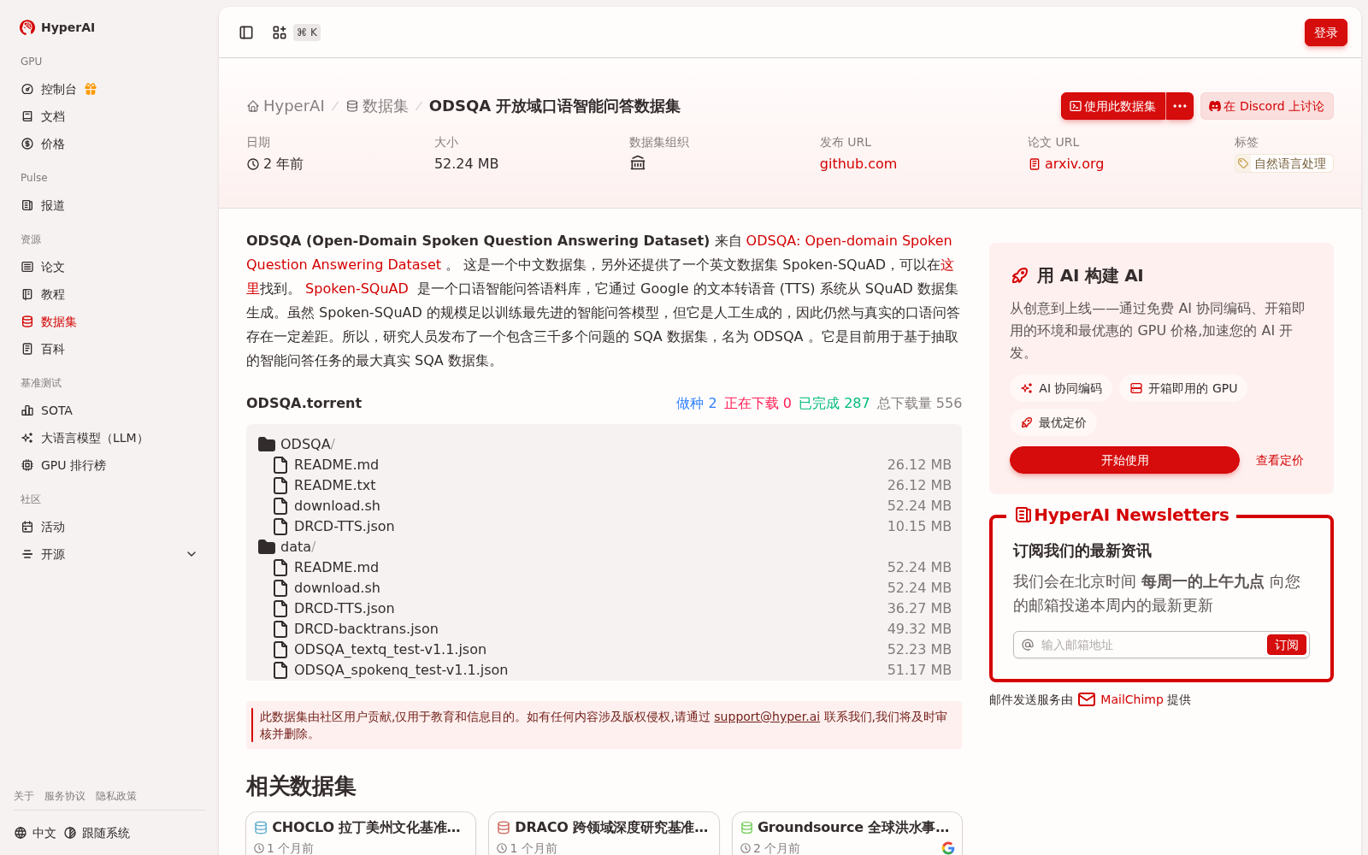1368x855 pixels.
Task: Click the Google icon on Groundsource card
Action: 948,848
